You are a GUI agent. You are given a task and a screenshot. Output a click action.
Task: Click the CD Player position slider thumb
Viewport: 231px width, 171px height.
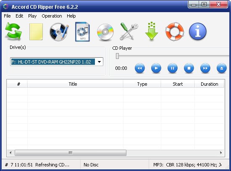[x=117, y=56]
